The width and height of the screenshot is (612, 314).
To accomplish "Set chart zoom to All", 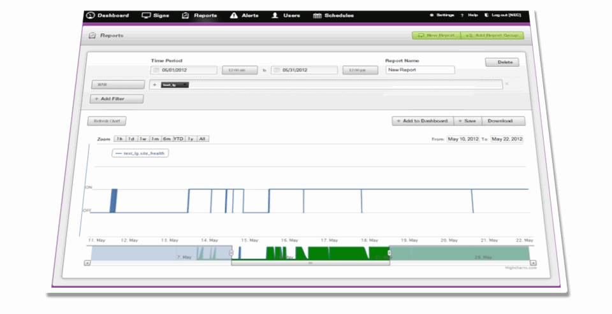I will tap(202, 139).
